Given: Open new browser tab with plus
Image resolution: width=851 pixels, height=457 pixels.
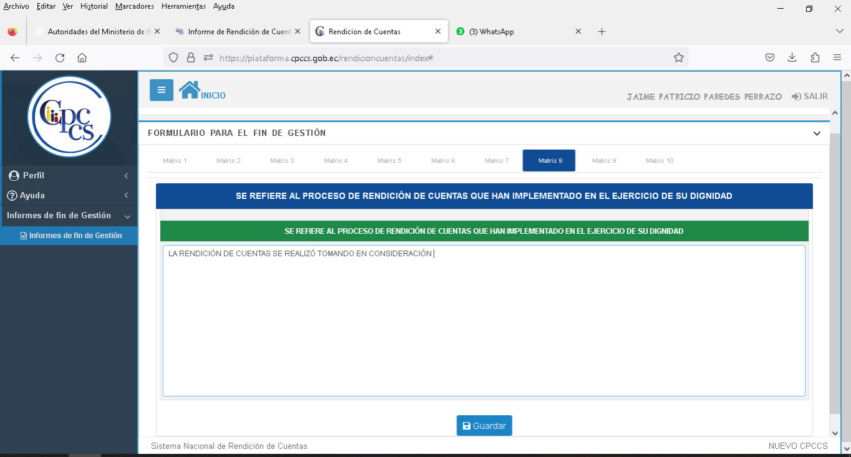Looking at the screenshot, I should point(602,32).
